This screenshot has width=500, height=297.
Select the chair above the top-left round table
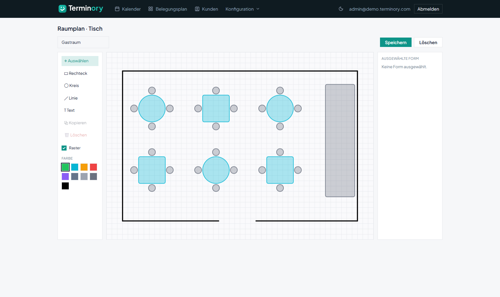pyautogui.click(x=152, y=90)
